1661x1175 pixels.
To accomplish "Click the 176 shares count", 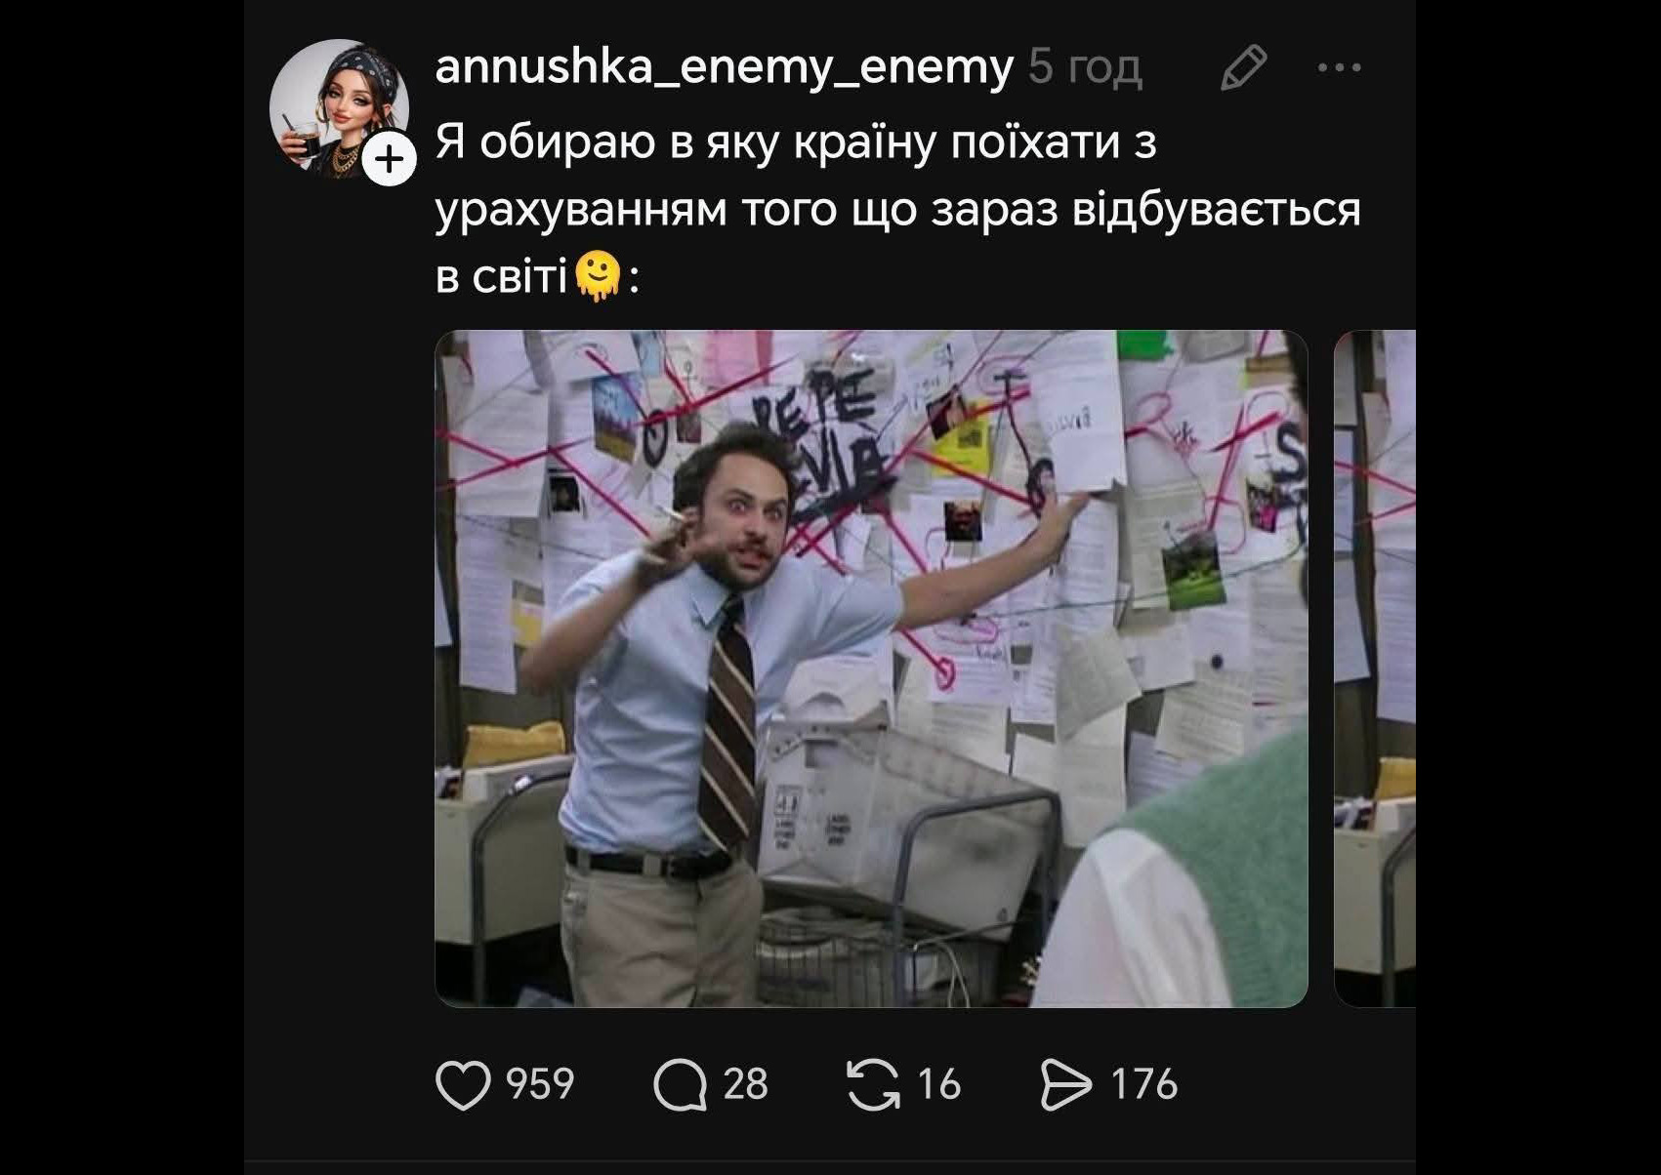I will [1144, 1084].
